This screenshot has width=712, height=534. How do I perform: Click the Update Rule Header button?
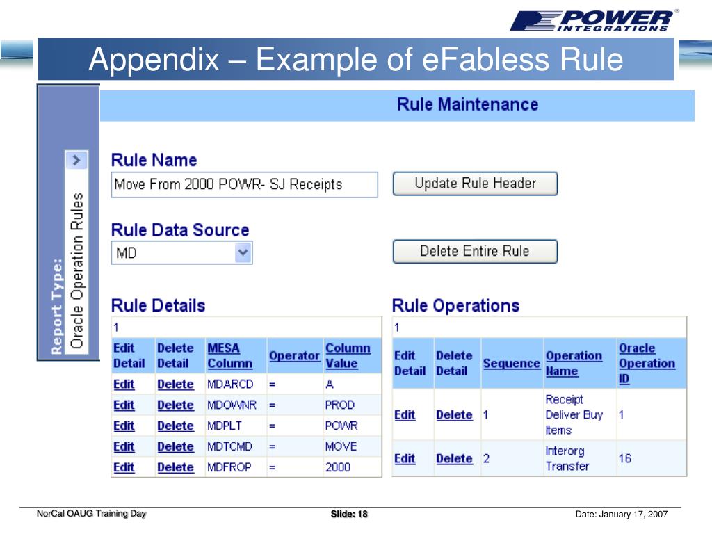[x=475, y=184]
